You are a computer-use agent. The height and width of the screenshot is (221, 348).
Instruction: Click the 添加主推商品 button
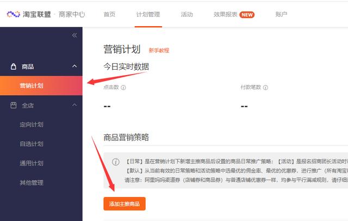(125, 204)
